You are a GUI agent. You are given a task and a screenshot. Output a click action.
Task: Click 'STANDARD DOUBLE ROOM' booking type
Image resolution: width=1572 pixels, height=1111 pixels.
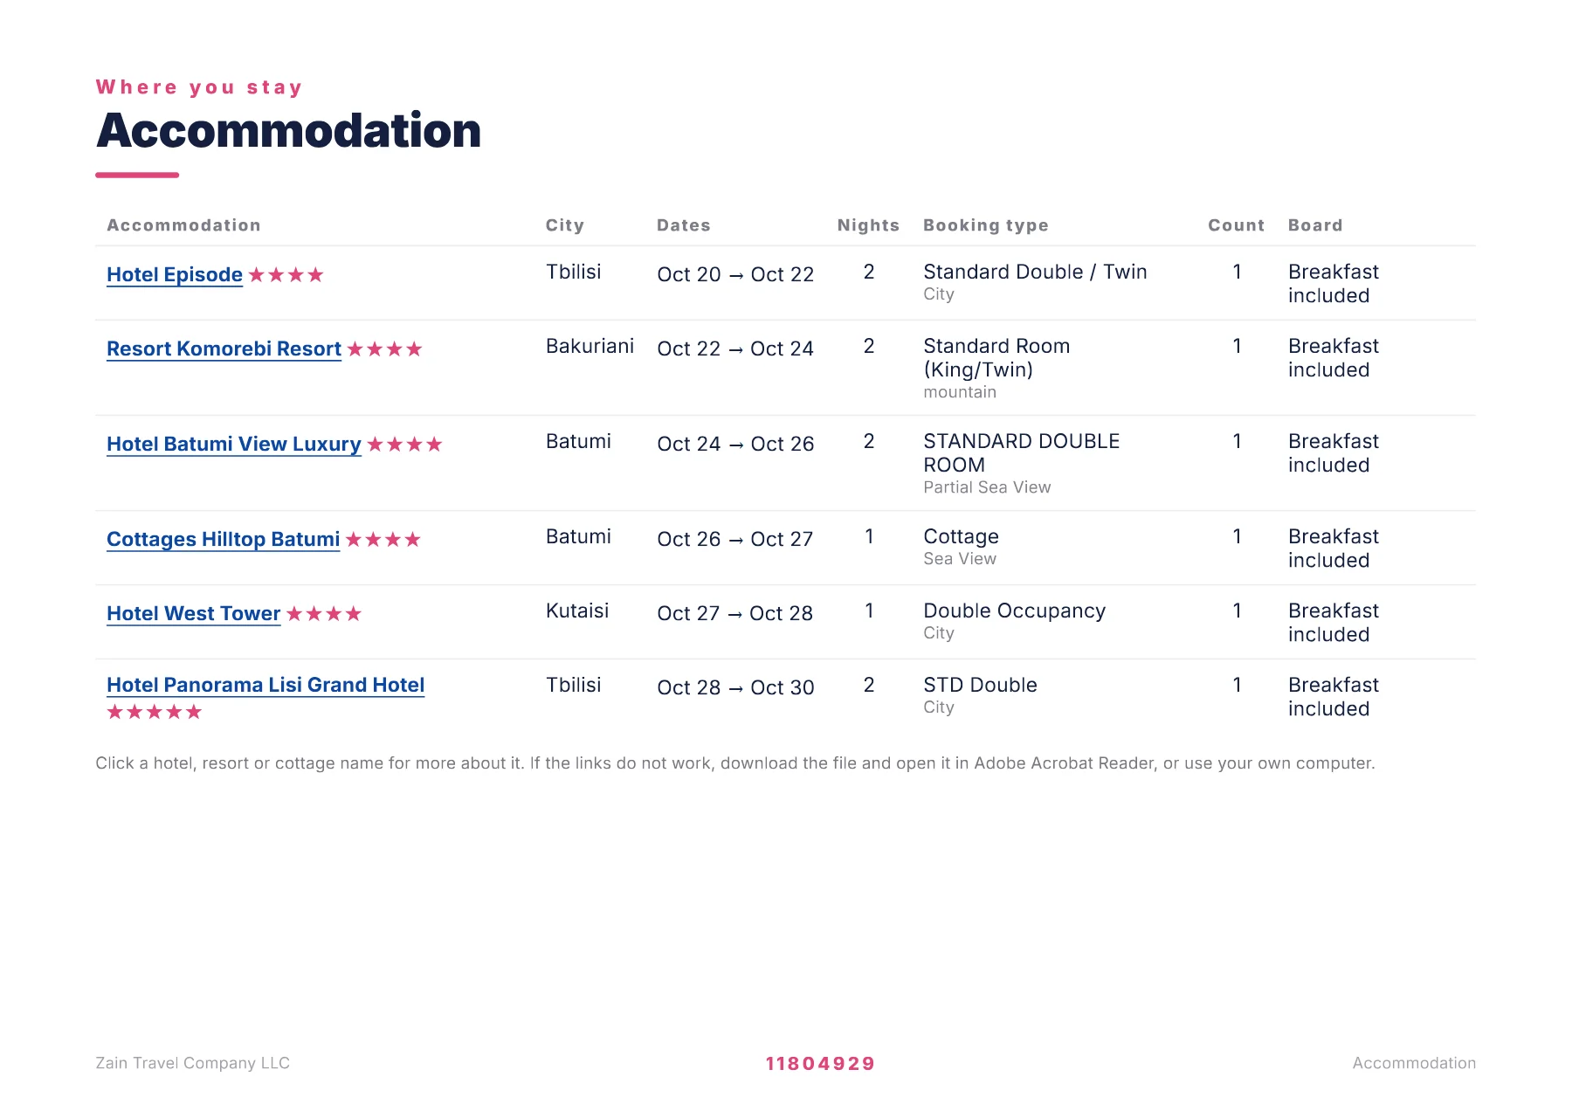pos(1022,453)
